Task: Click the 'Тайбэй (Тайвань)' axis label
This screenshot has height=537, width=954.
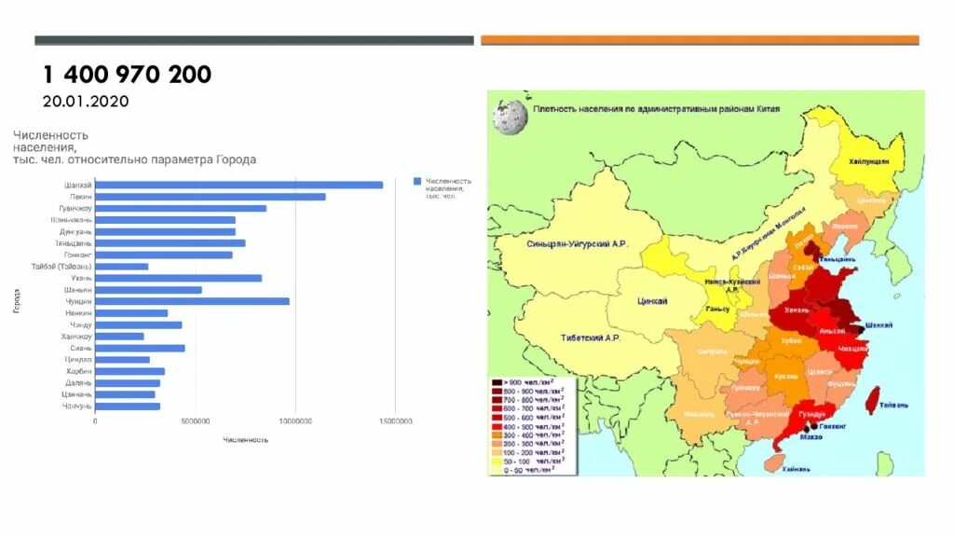Action: point(61,267)
